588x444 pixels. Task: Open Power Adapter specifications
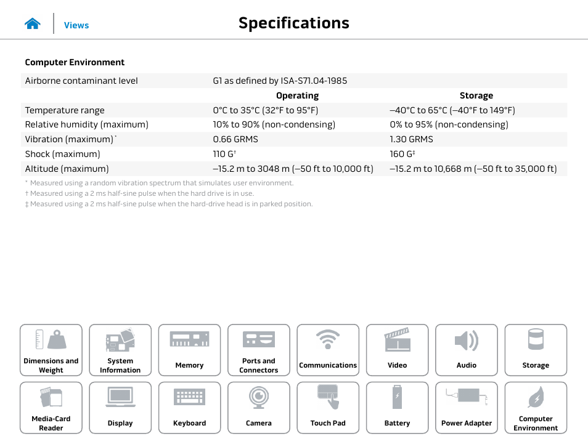coord(467,408)
